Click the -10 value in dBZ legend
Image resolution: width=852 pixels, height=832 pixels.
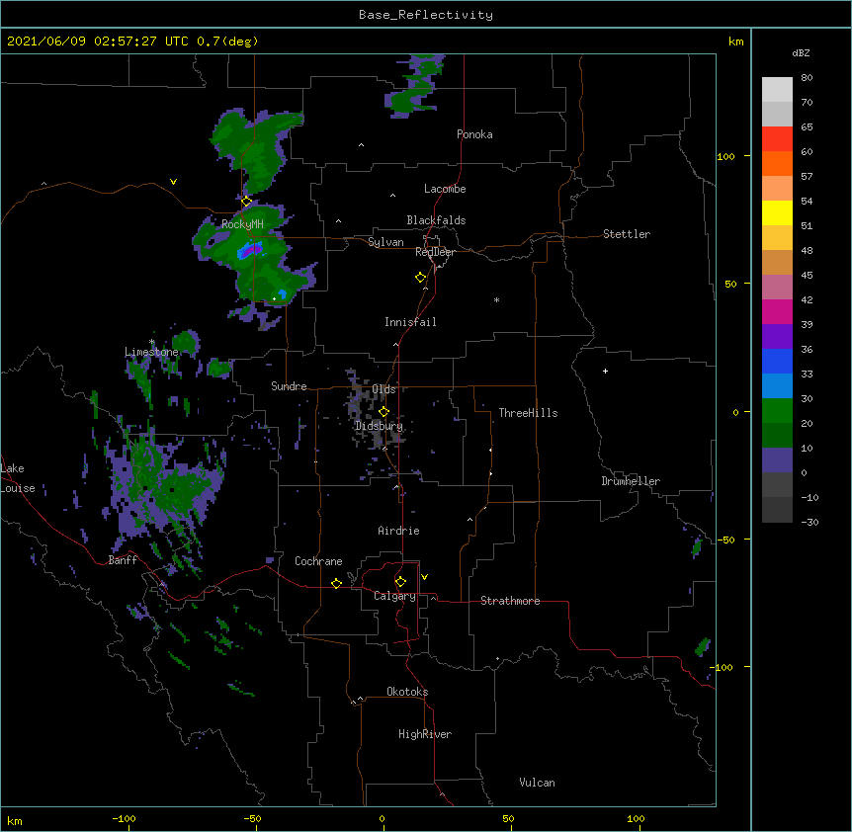click(809, 497)
